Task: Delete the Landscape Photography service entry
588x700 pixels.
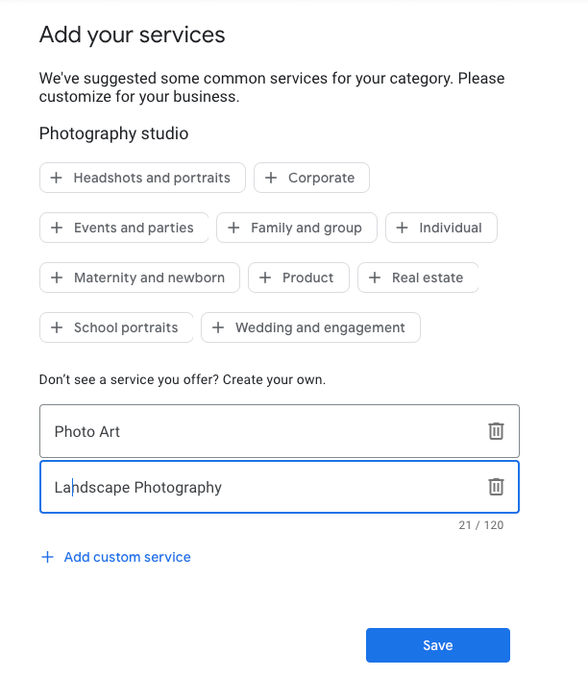Action: [496, 487]
